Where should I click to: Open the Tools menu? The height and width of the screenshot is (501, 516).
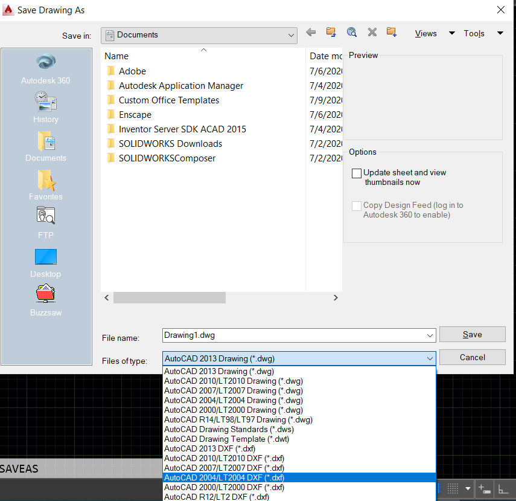click(474, 33)
